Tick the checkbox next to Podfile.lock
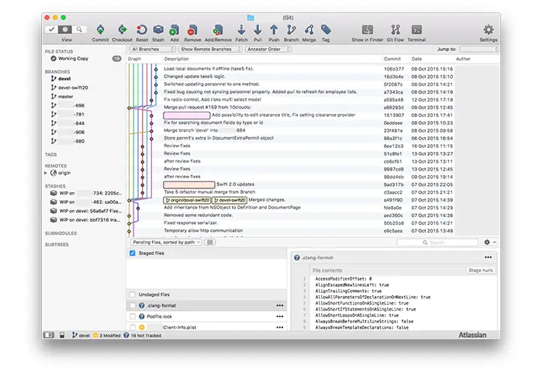The height and width of the screenshot is (372, 543). pos(133,316)
